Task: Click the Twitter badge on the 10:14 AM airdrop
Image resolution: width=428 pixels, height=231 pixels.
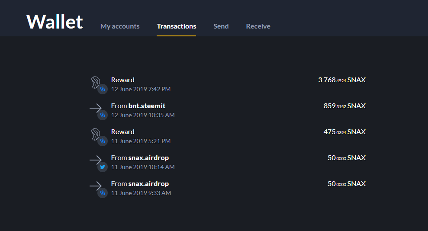Action: point(103,167)
